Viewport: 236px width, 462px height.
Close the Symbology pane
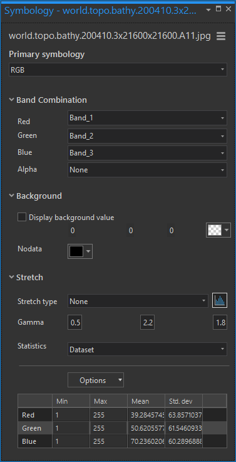tap(228, 9)
